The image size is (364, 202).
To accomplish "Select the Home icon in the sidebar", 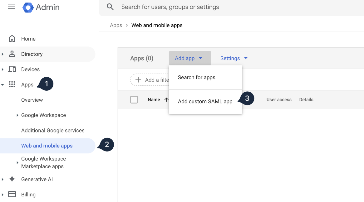I will 12,38.
